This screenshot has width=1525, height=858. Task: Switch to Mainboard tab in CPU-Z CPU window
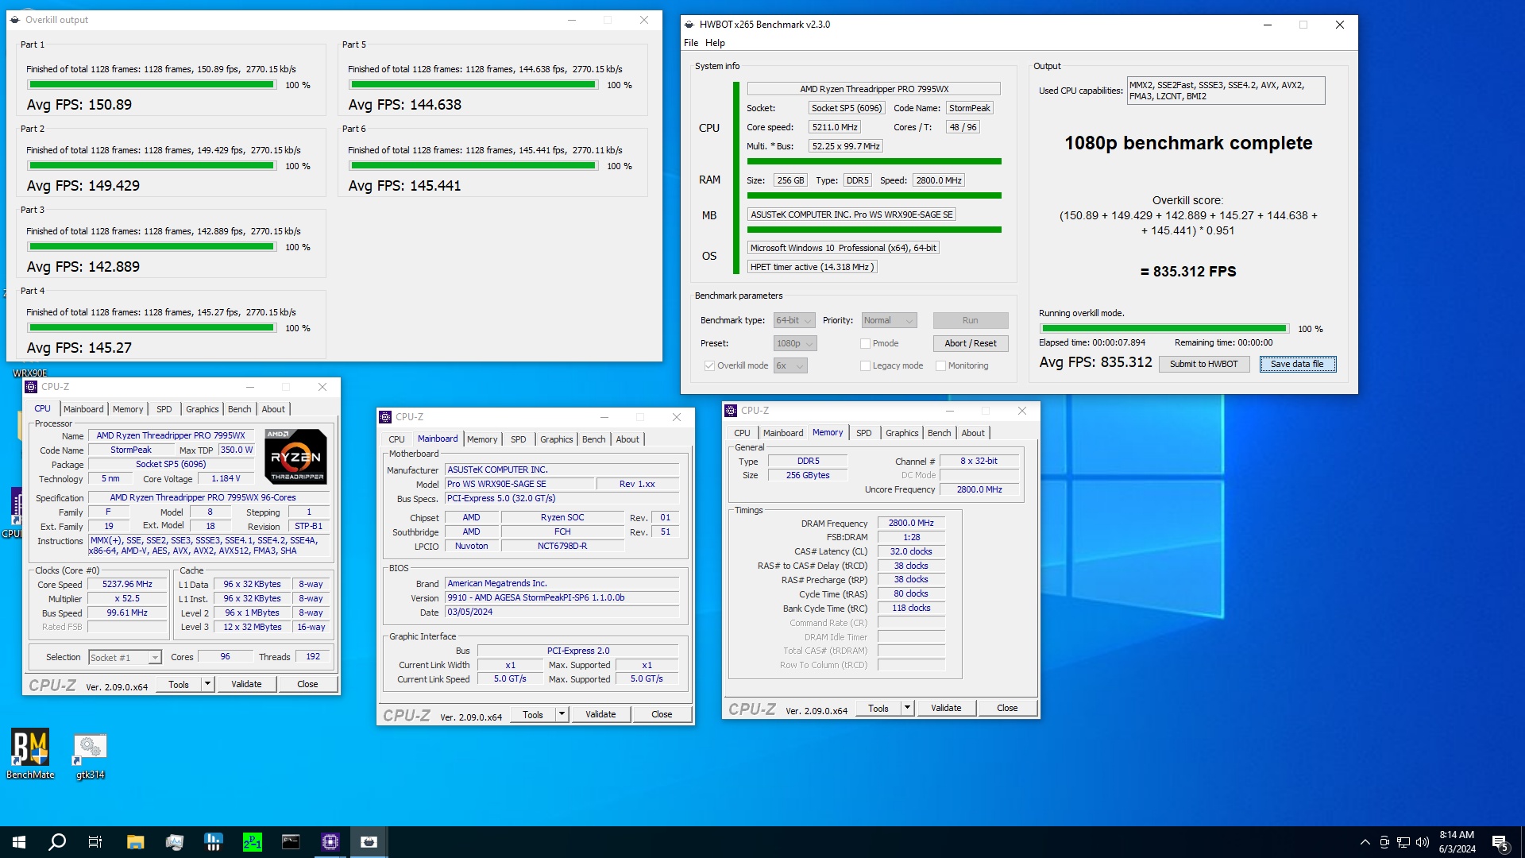[x=83, y=409]
